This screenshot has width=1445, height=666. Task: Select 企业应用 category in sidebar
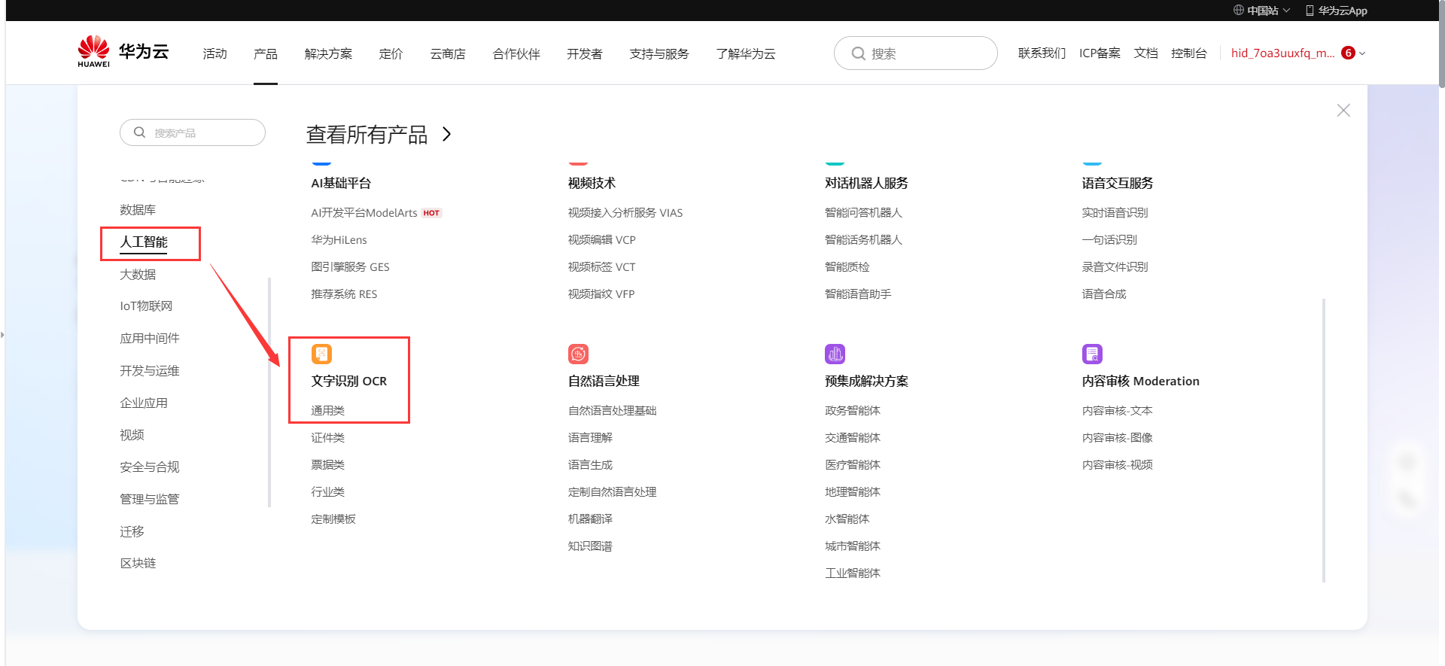(x=144, y=403)
